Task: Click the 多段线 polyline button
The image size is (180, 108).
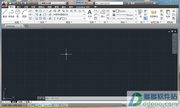Action: (x=11, y=13)
